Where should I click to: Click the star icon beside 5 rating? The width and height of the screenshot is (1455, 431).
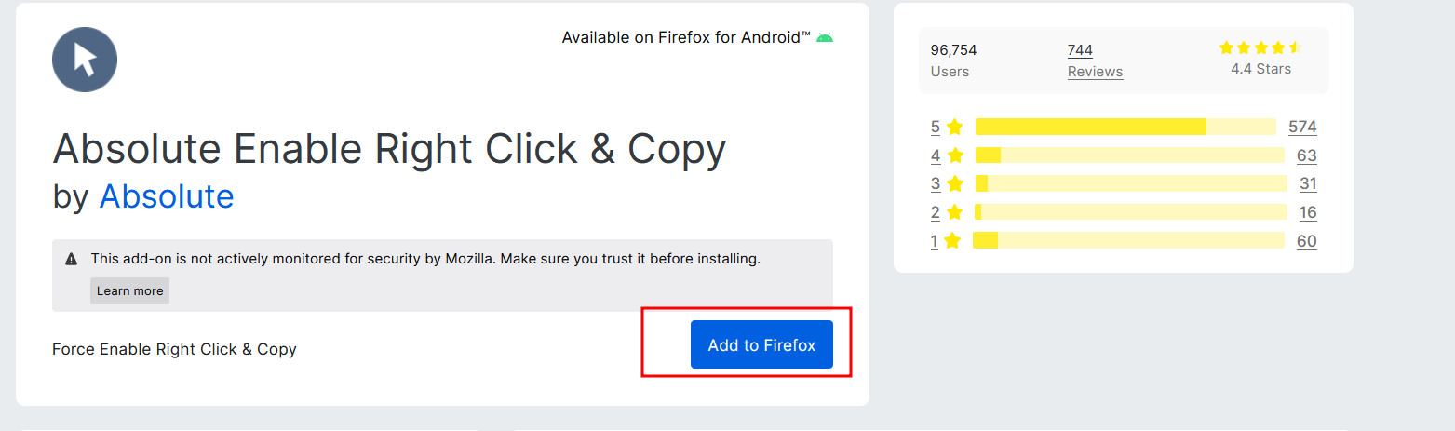pos(954,127)
